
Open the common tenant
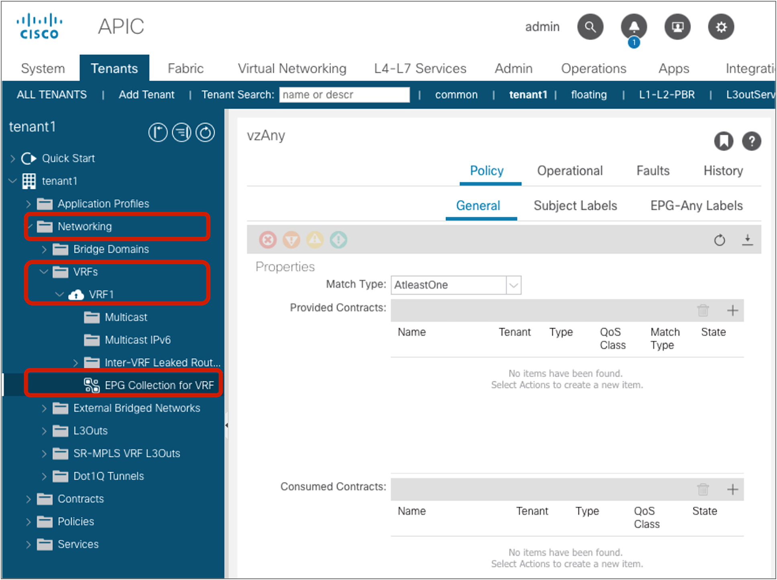click(456, 94)
